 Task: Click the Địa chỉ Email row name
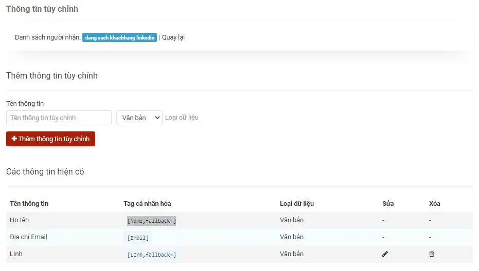[28, 237]
